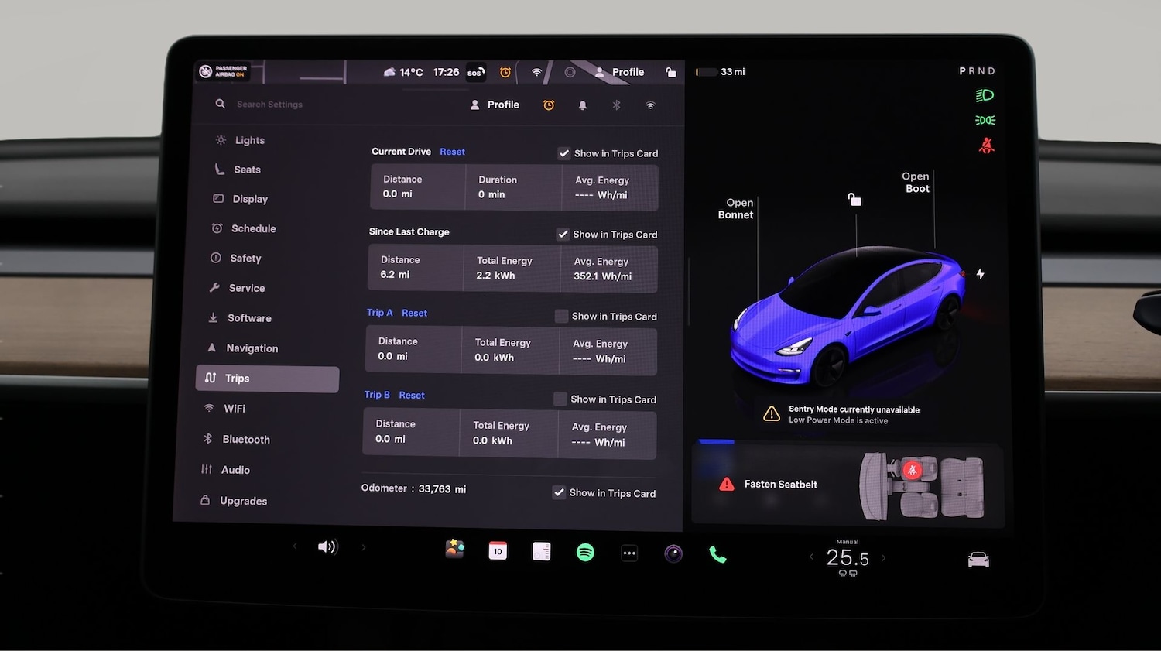1161x651 pixels.
Task: Open the Navigation settings section
Action: [251, 348]
